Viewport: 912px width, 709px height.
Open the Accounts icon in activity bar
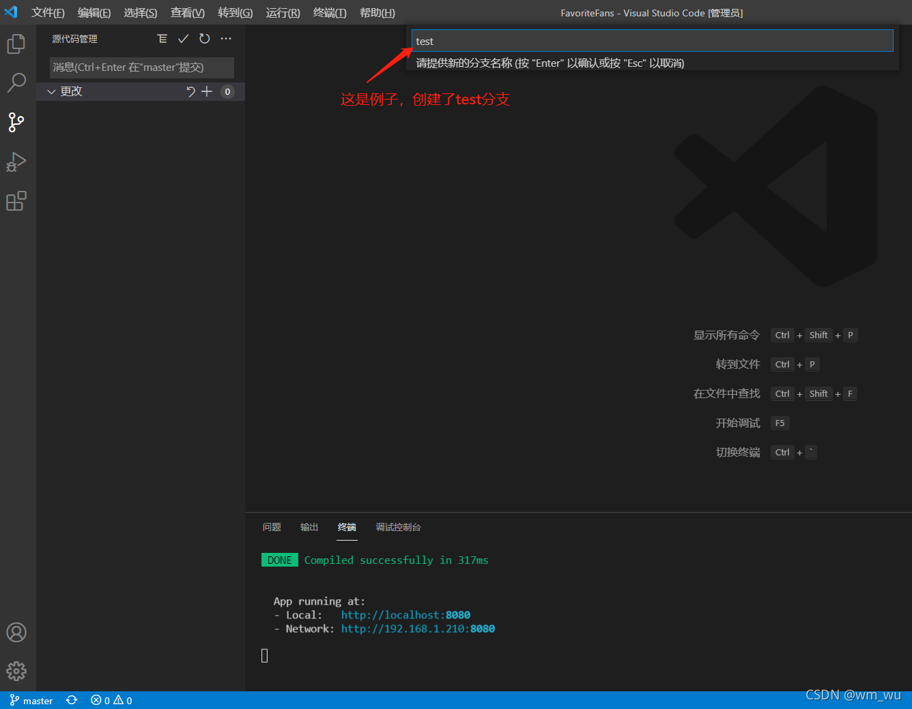click(x=16, y=633)
